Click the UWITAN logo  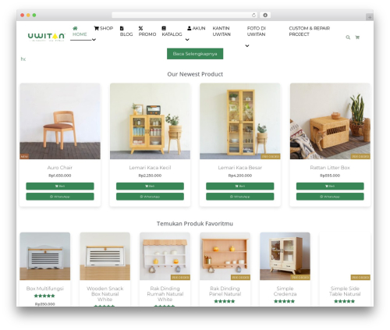point(47,37)
